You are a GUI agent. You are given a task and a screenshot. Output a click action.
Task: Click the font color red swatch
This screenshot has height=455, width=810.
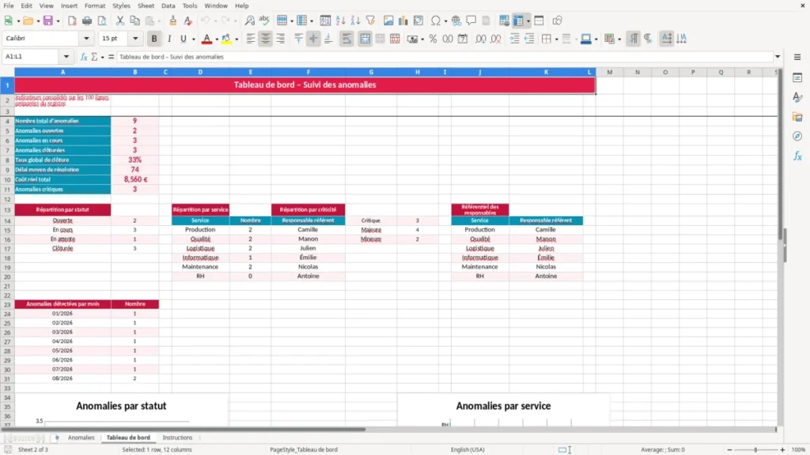[206, 39]
